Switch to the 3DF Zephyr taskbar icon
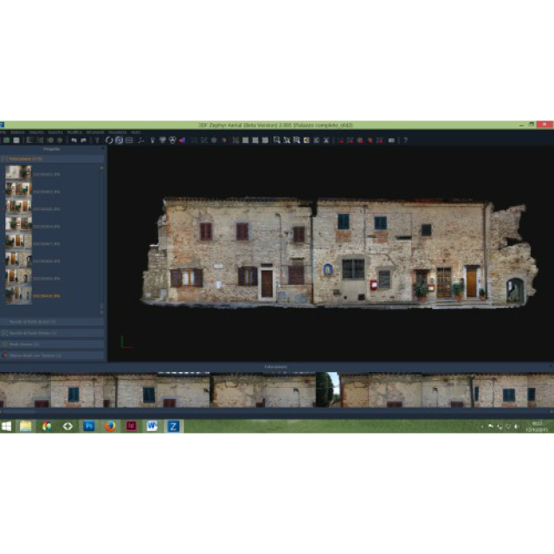554x554 pixels. [173, 426]
